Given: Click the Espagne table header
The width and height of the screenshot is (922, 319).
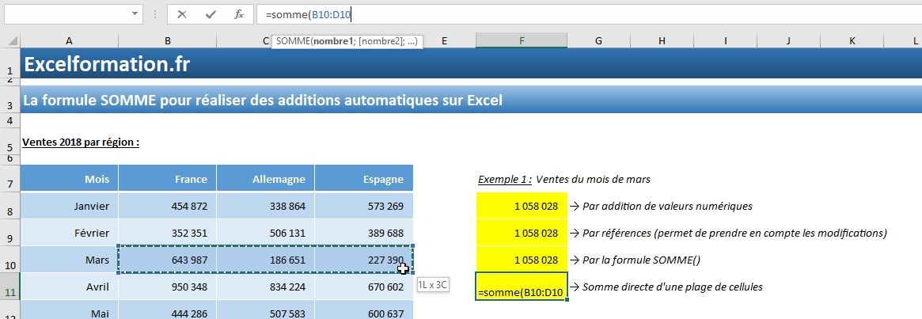Looking at the screenshot, I should (x=364, y=178).
